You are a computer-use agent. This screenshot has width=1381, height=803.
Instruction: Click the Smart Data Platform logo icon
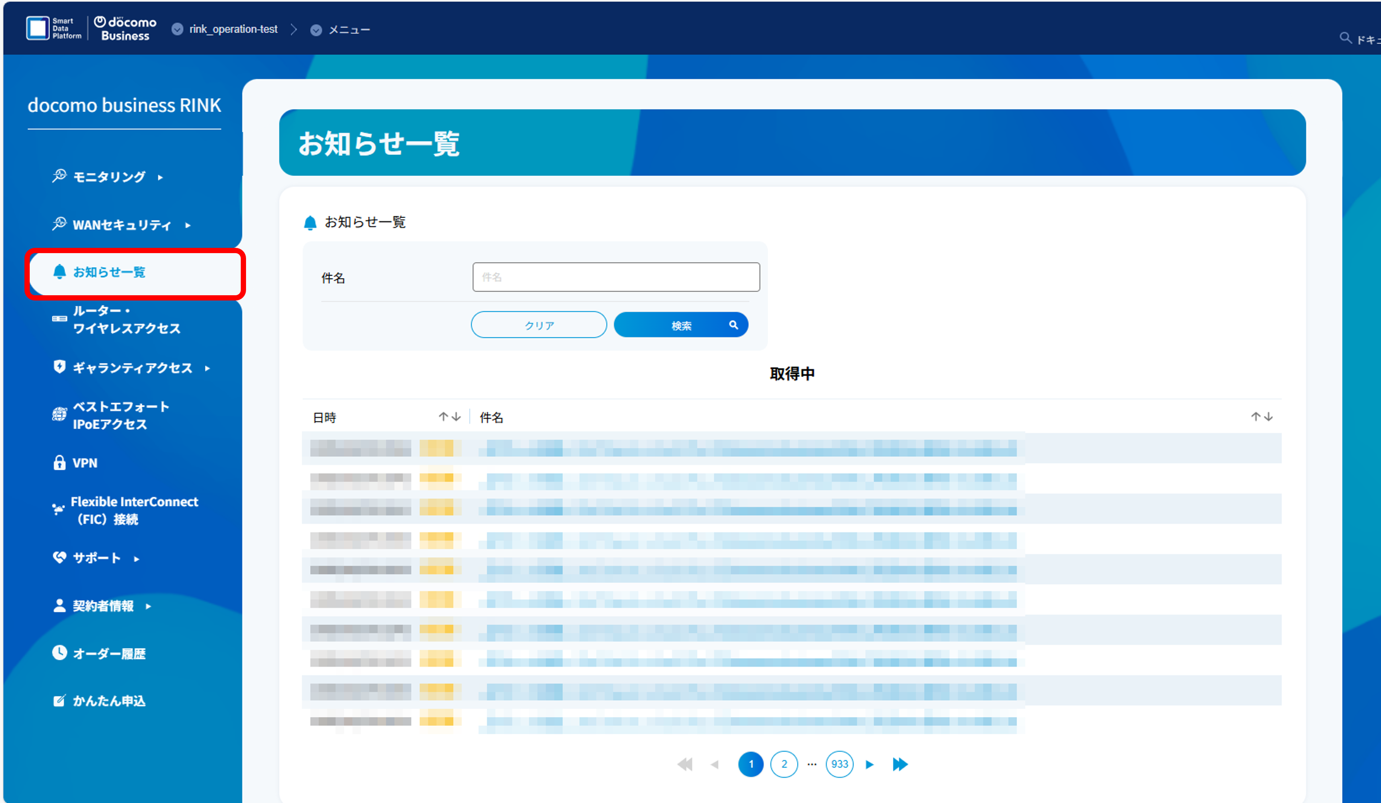tap(38, 28)
